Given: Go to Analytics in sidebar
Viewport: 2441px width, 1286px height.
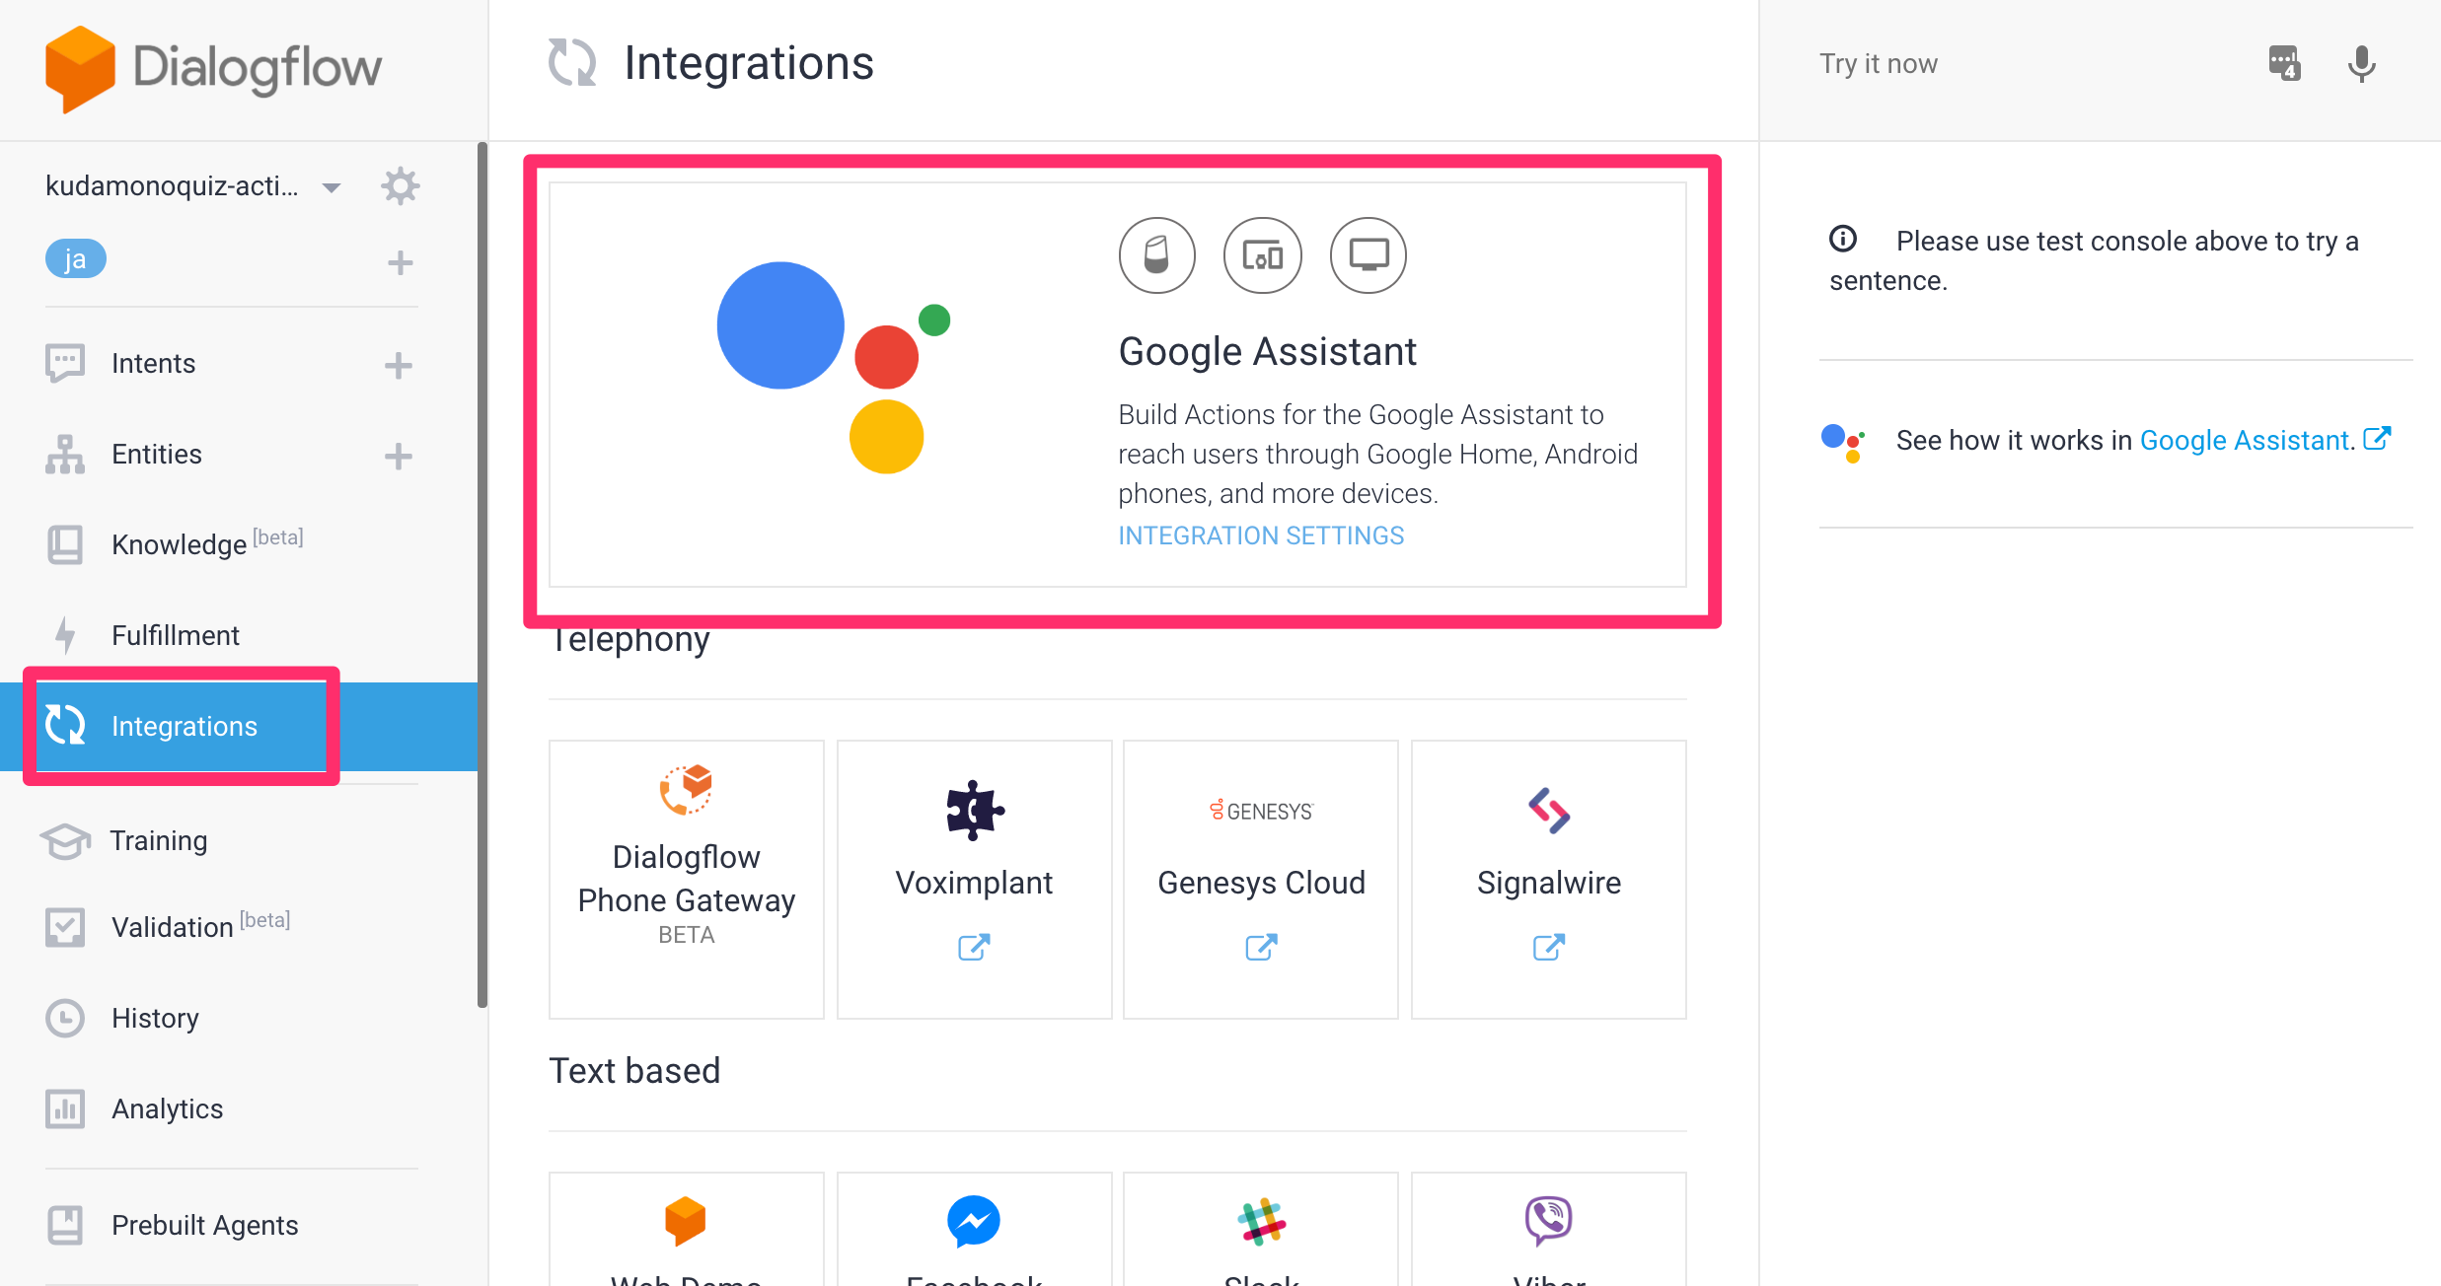Looking at the screenshot, I should pos(167,1108).
